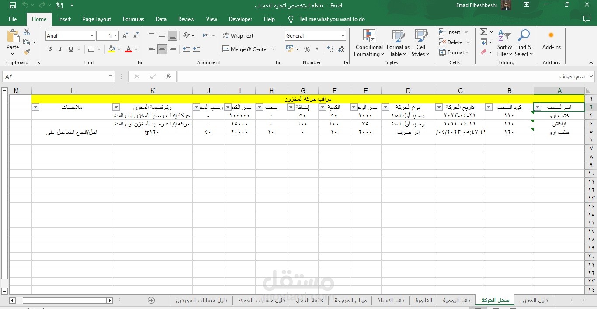Click the Orientation icon
The image size is (597, 309).
point(187,35)
